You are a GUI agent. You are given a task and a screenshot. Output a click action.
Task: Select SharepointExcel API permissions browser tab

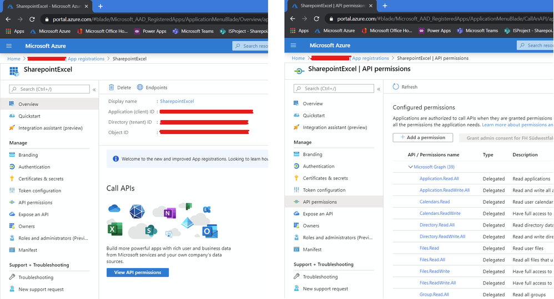pos(331,6)
